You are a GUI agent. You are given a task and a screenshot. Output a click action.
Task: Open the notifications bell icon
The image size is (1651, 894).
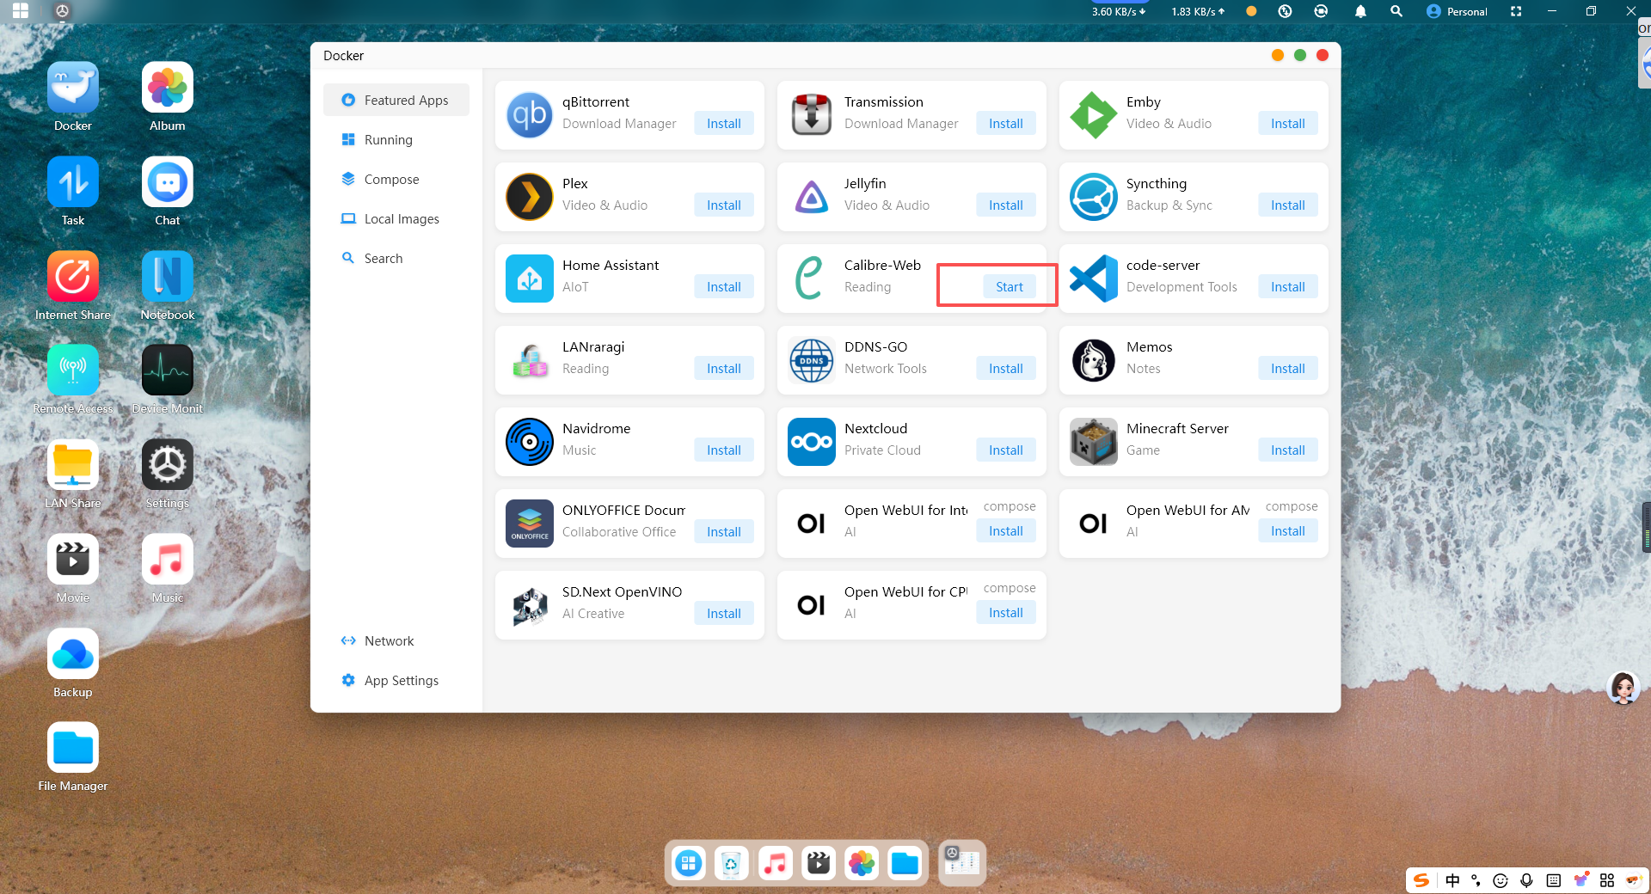point(1360,11)
